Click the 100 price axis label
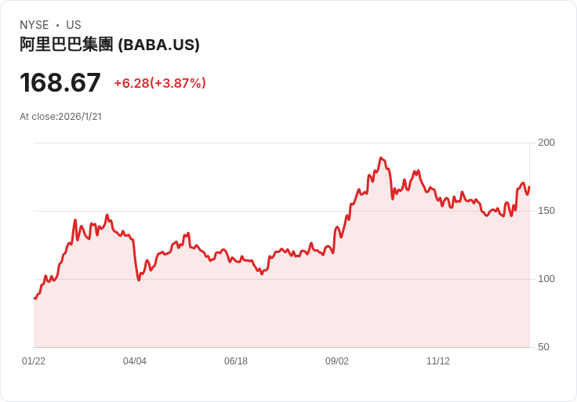This screenshot has width=577, height=402. 546,279
